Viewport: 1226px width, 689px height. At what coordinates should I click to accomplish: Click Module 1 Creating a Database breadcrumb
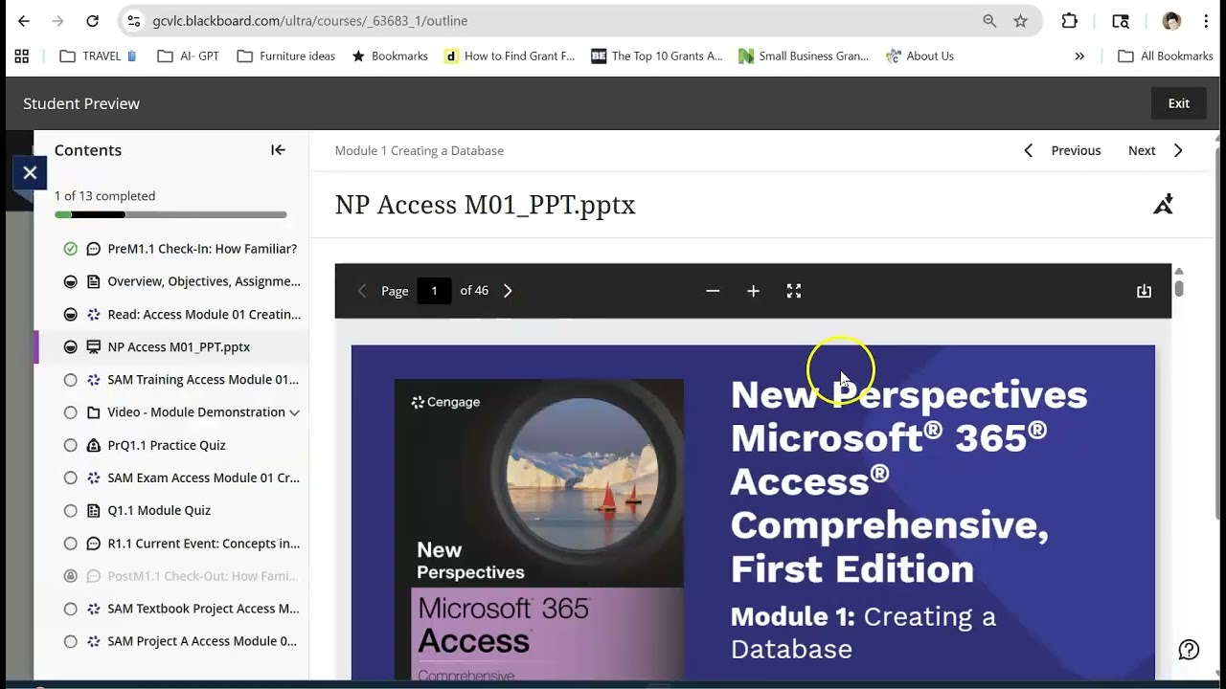[x=420, y=150]
